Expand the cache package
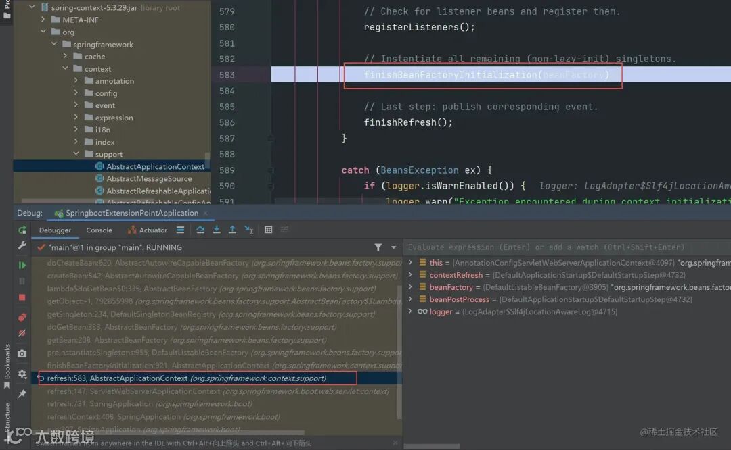The width and height of the screenshot is (731, 450). coord(65,56)
